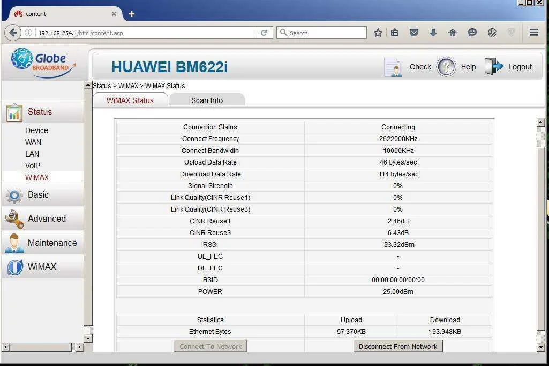Click the Logout door icon
Viewport: 549px width, 366px height.
pos(494,66)
